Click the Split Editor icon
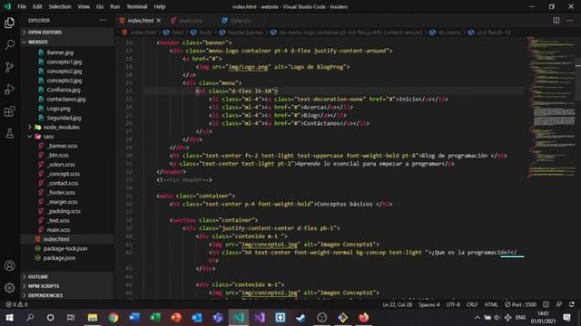The image size is (581, 326). (556, 20)
